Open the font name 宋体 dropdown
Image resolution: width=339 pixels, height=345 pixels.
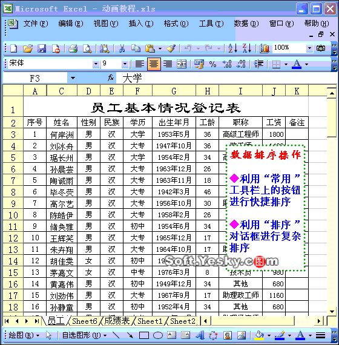click(96, 64)
